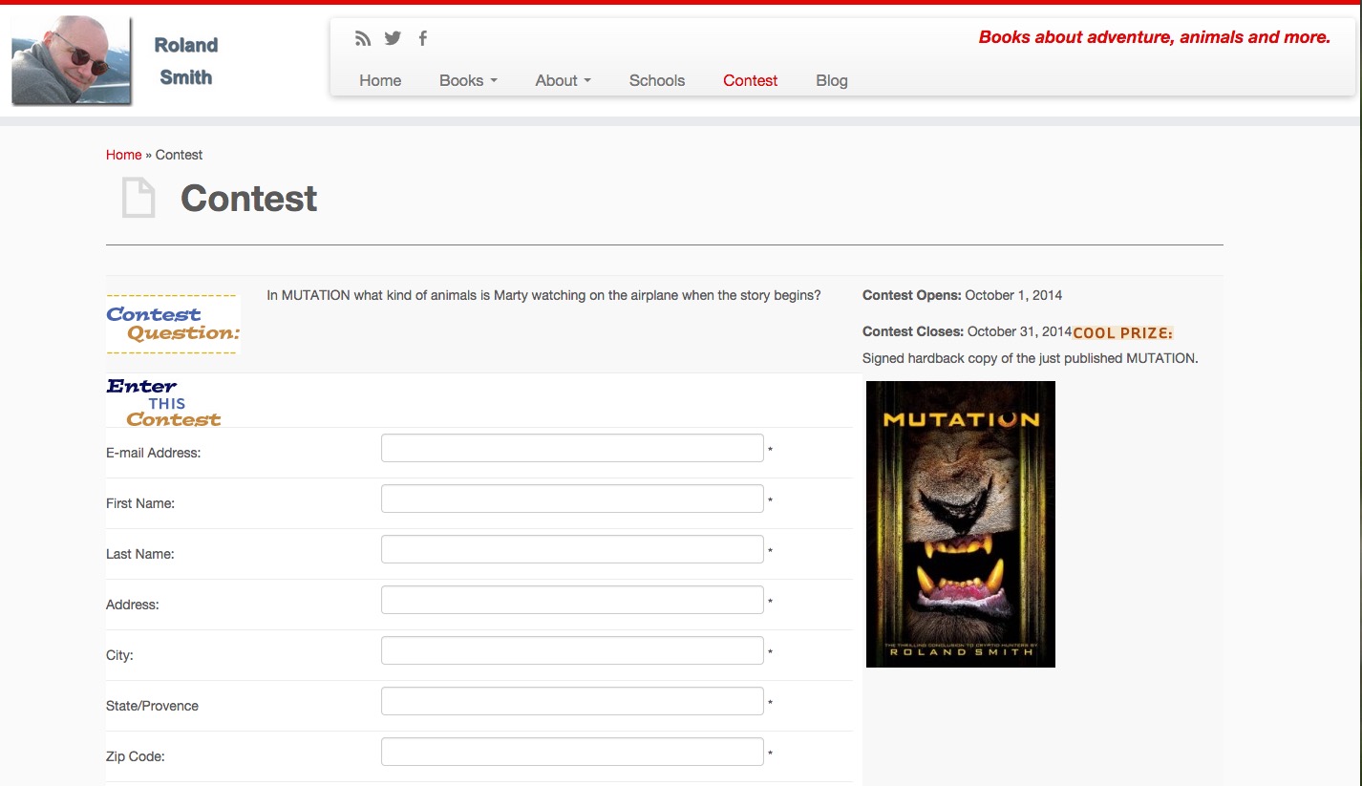Open the Blog page

831,81
